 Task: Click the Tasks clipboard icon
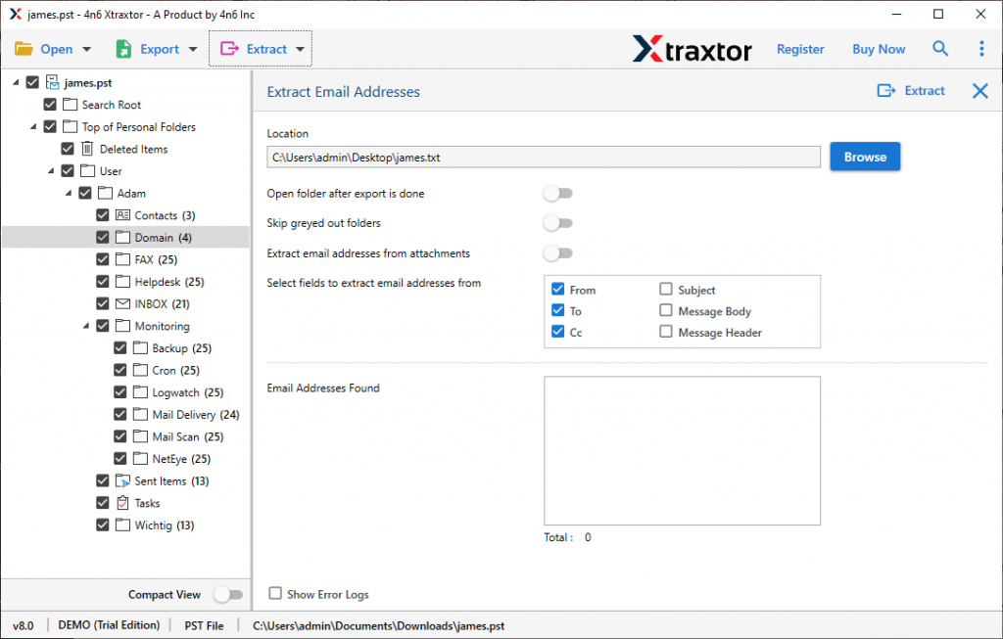[x=122, y=503]
